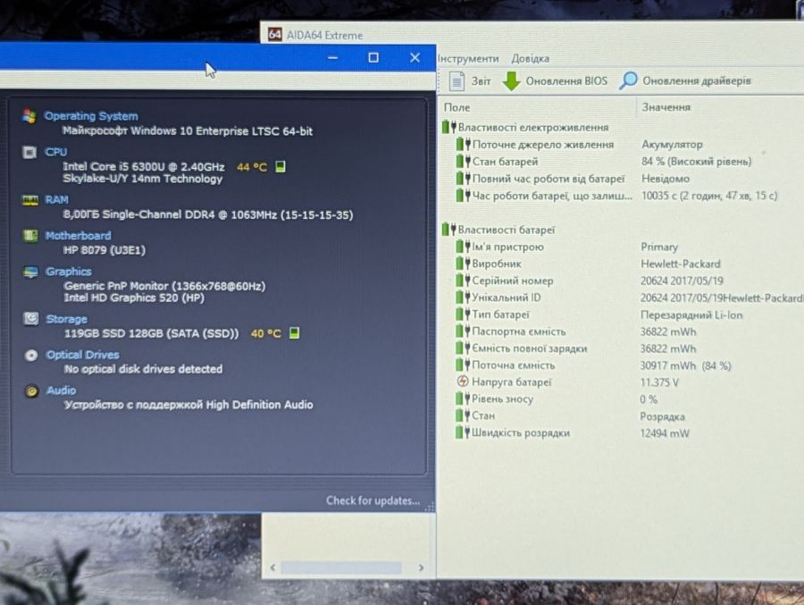Click the Graphics monitor icon
This screenshot has width=804, height=605.
[30, 272]
